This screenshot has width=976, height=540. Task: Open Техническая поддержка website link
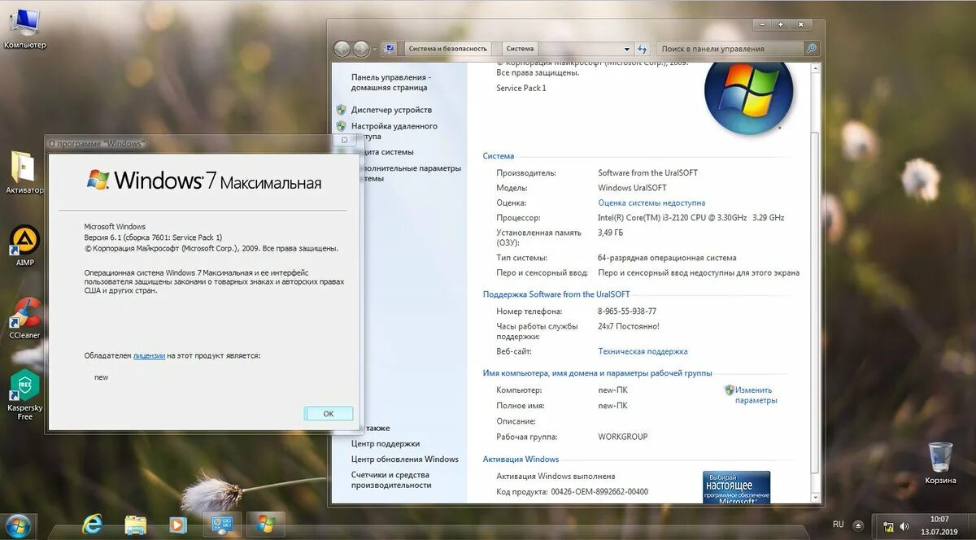click(643, 351)
